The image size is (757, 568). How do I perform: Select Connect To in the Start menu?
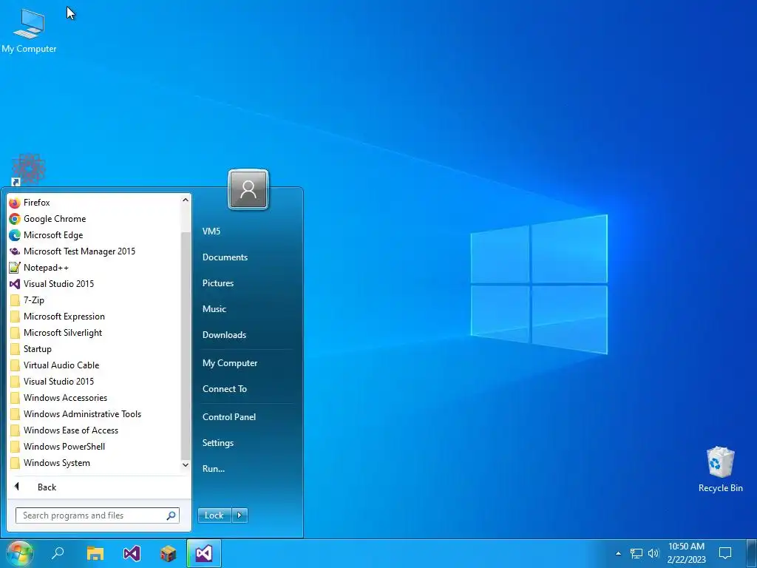point(225,389)
